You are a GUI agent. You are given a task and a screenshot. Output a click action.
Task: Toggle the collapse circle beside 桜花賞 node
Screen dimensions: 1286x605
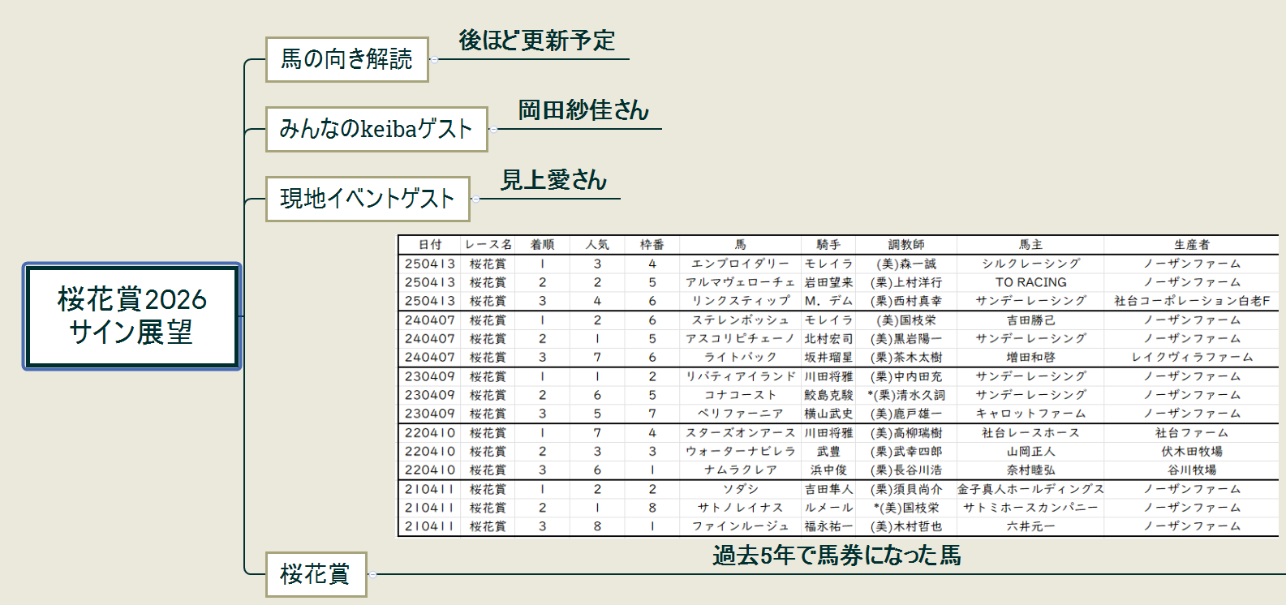coord(372,574)
